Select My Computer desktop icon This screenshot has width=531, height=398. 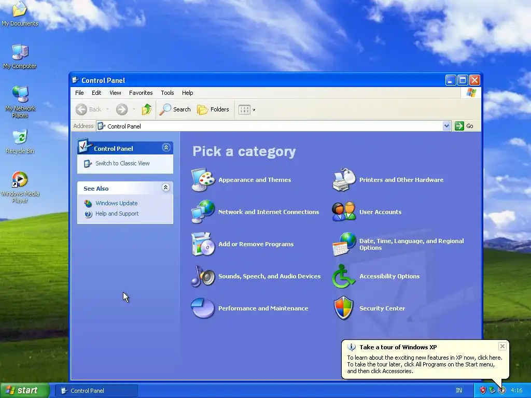[20, 56]
